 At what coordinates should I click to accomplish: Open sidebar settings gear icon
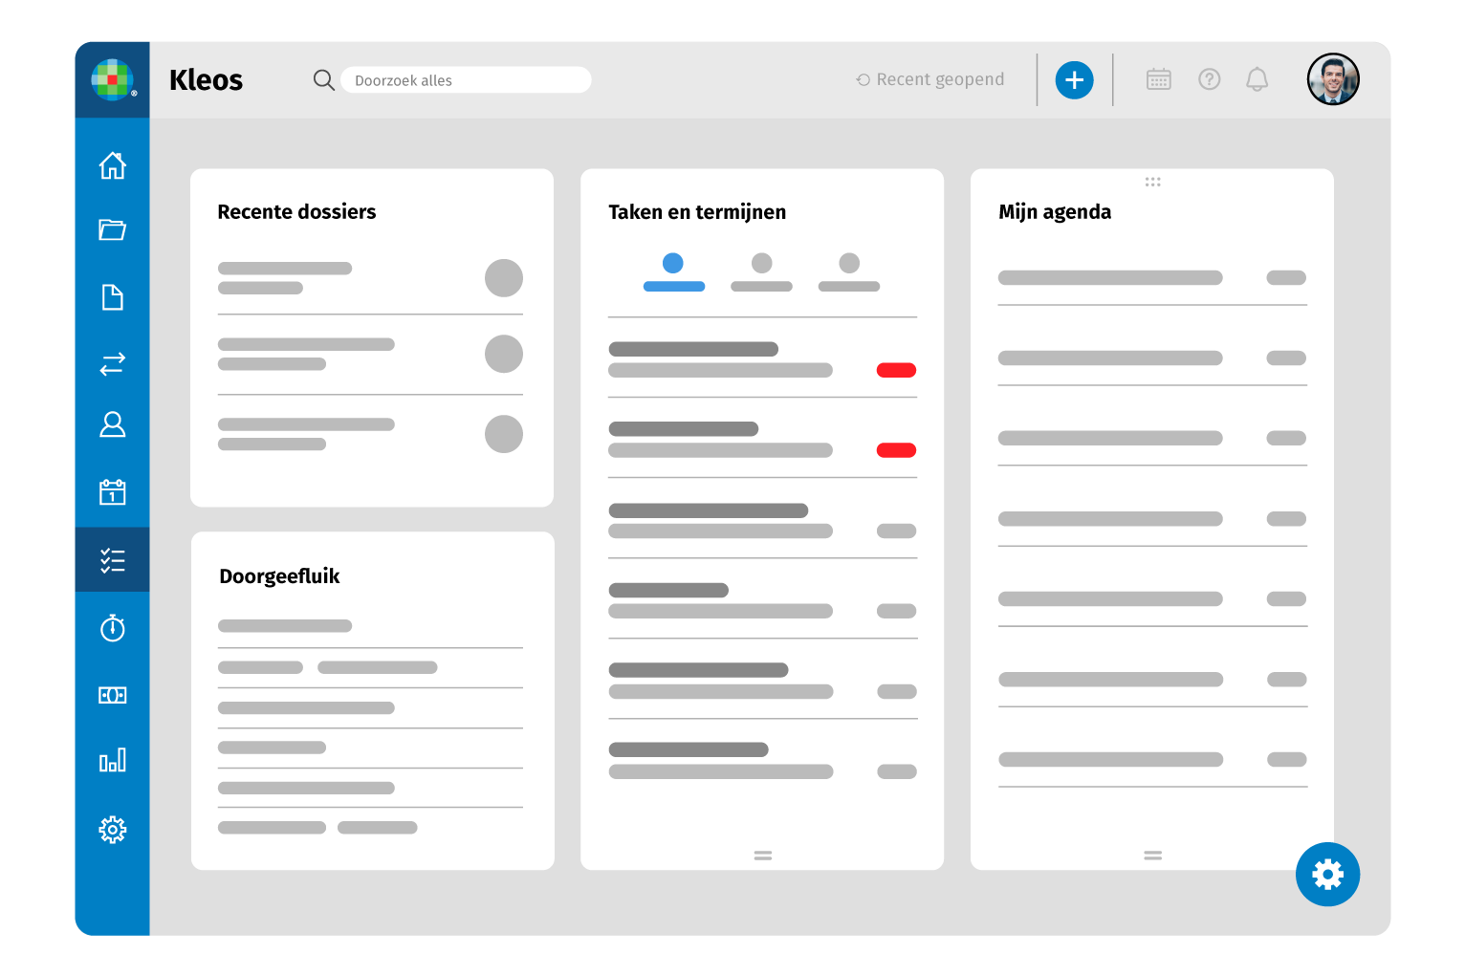coord(113,829)
